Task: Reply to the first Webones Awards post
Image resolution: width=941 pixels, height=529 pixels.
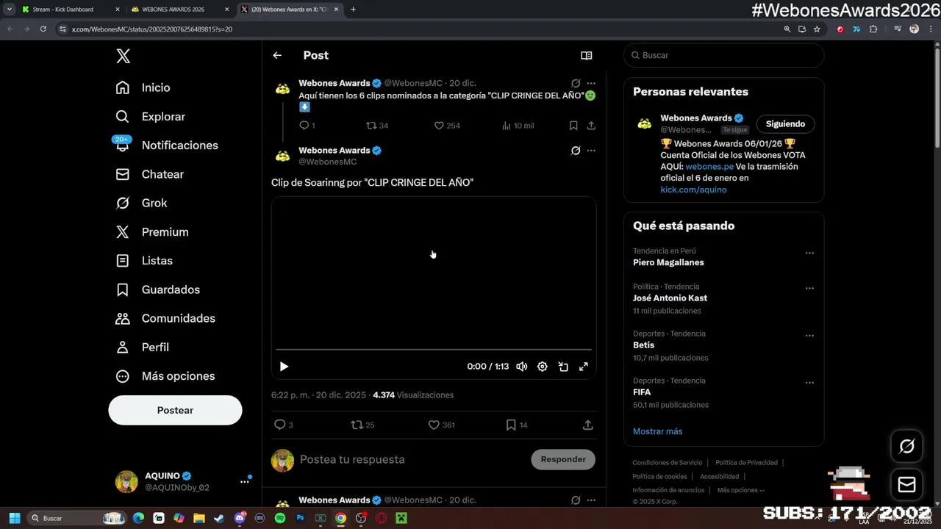Action: tap(304, 126)
